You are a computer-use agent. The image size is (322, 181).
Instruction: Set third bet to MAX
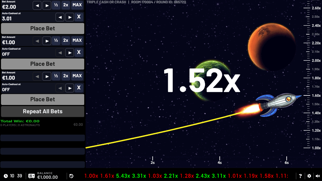tap(77, 76)
